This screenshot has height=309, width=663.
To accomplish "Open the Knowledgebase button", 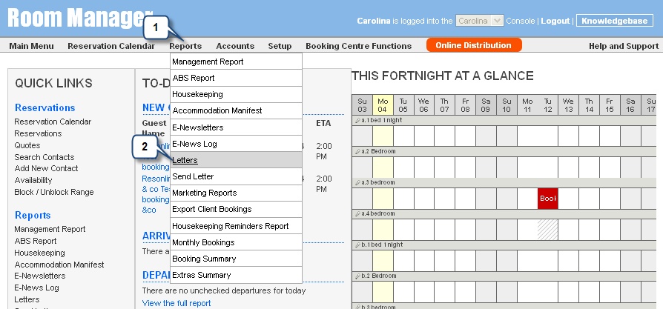I will [615, 21].
